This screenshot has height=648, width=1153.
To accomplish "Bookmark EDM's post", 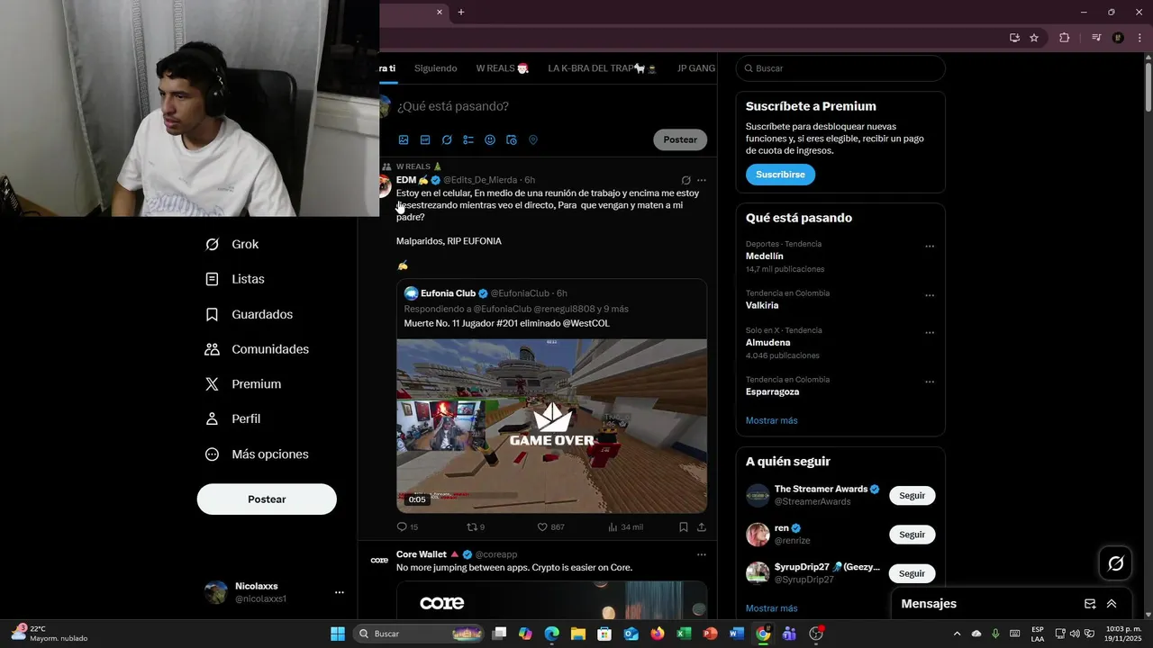I will coord(684,527).
